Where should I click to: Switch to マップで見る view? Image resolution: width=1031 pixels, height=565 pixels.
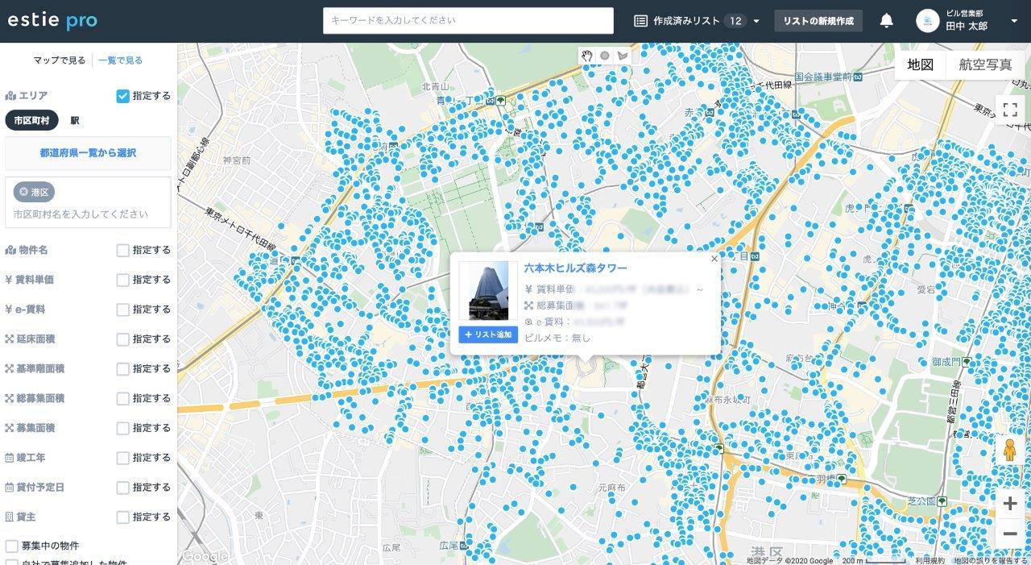pos(60,60)
